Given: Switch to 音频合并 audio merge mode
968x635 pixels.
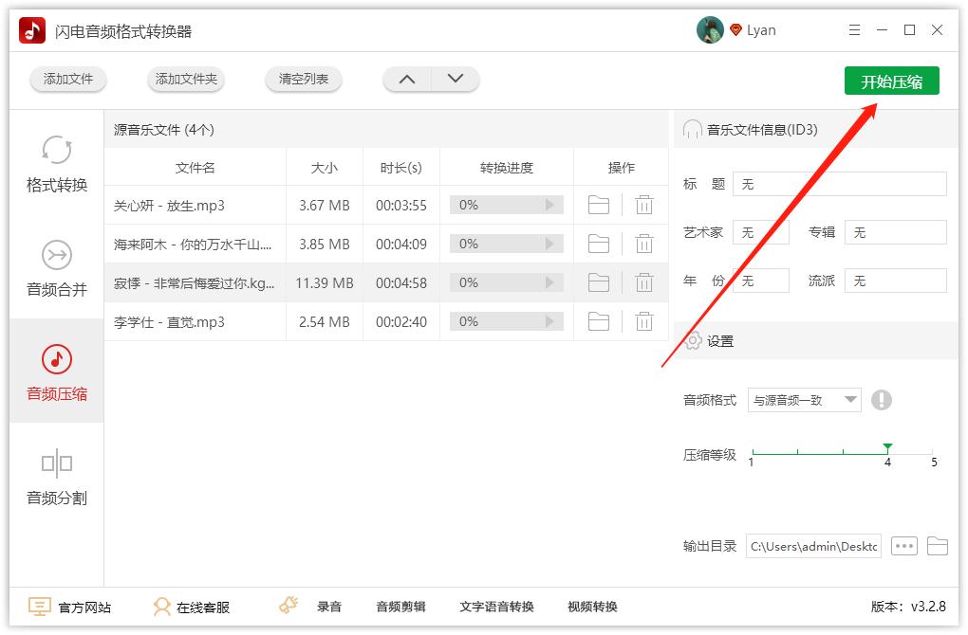Looking at the screenshot, I should point(57,268).
